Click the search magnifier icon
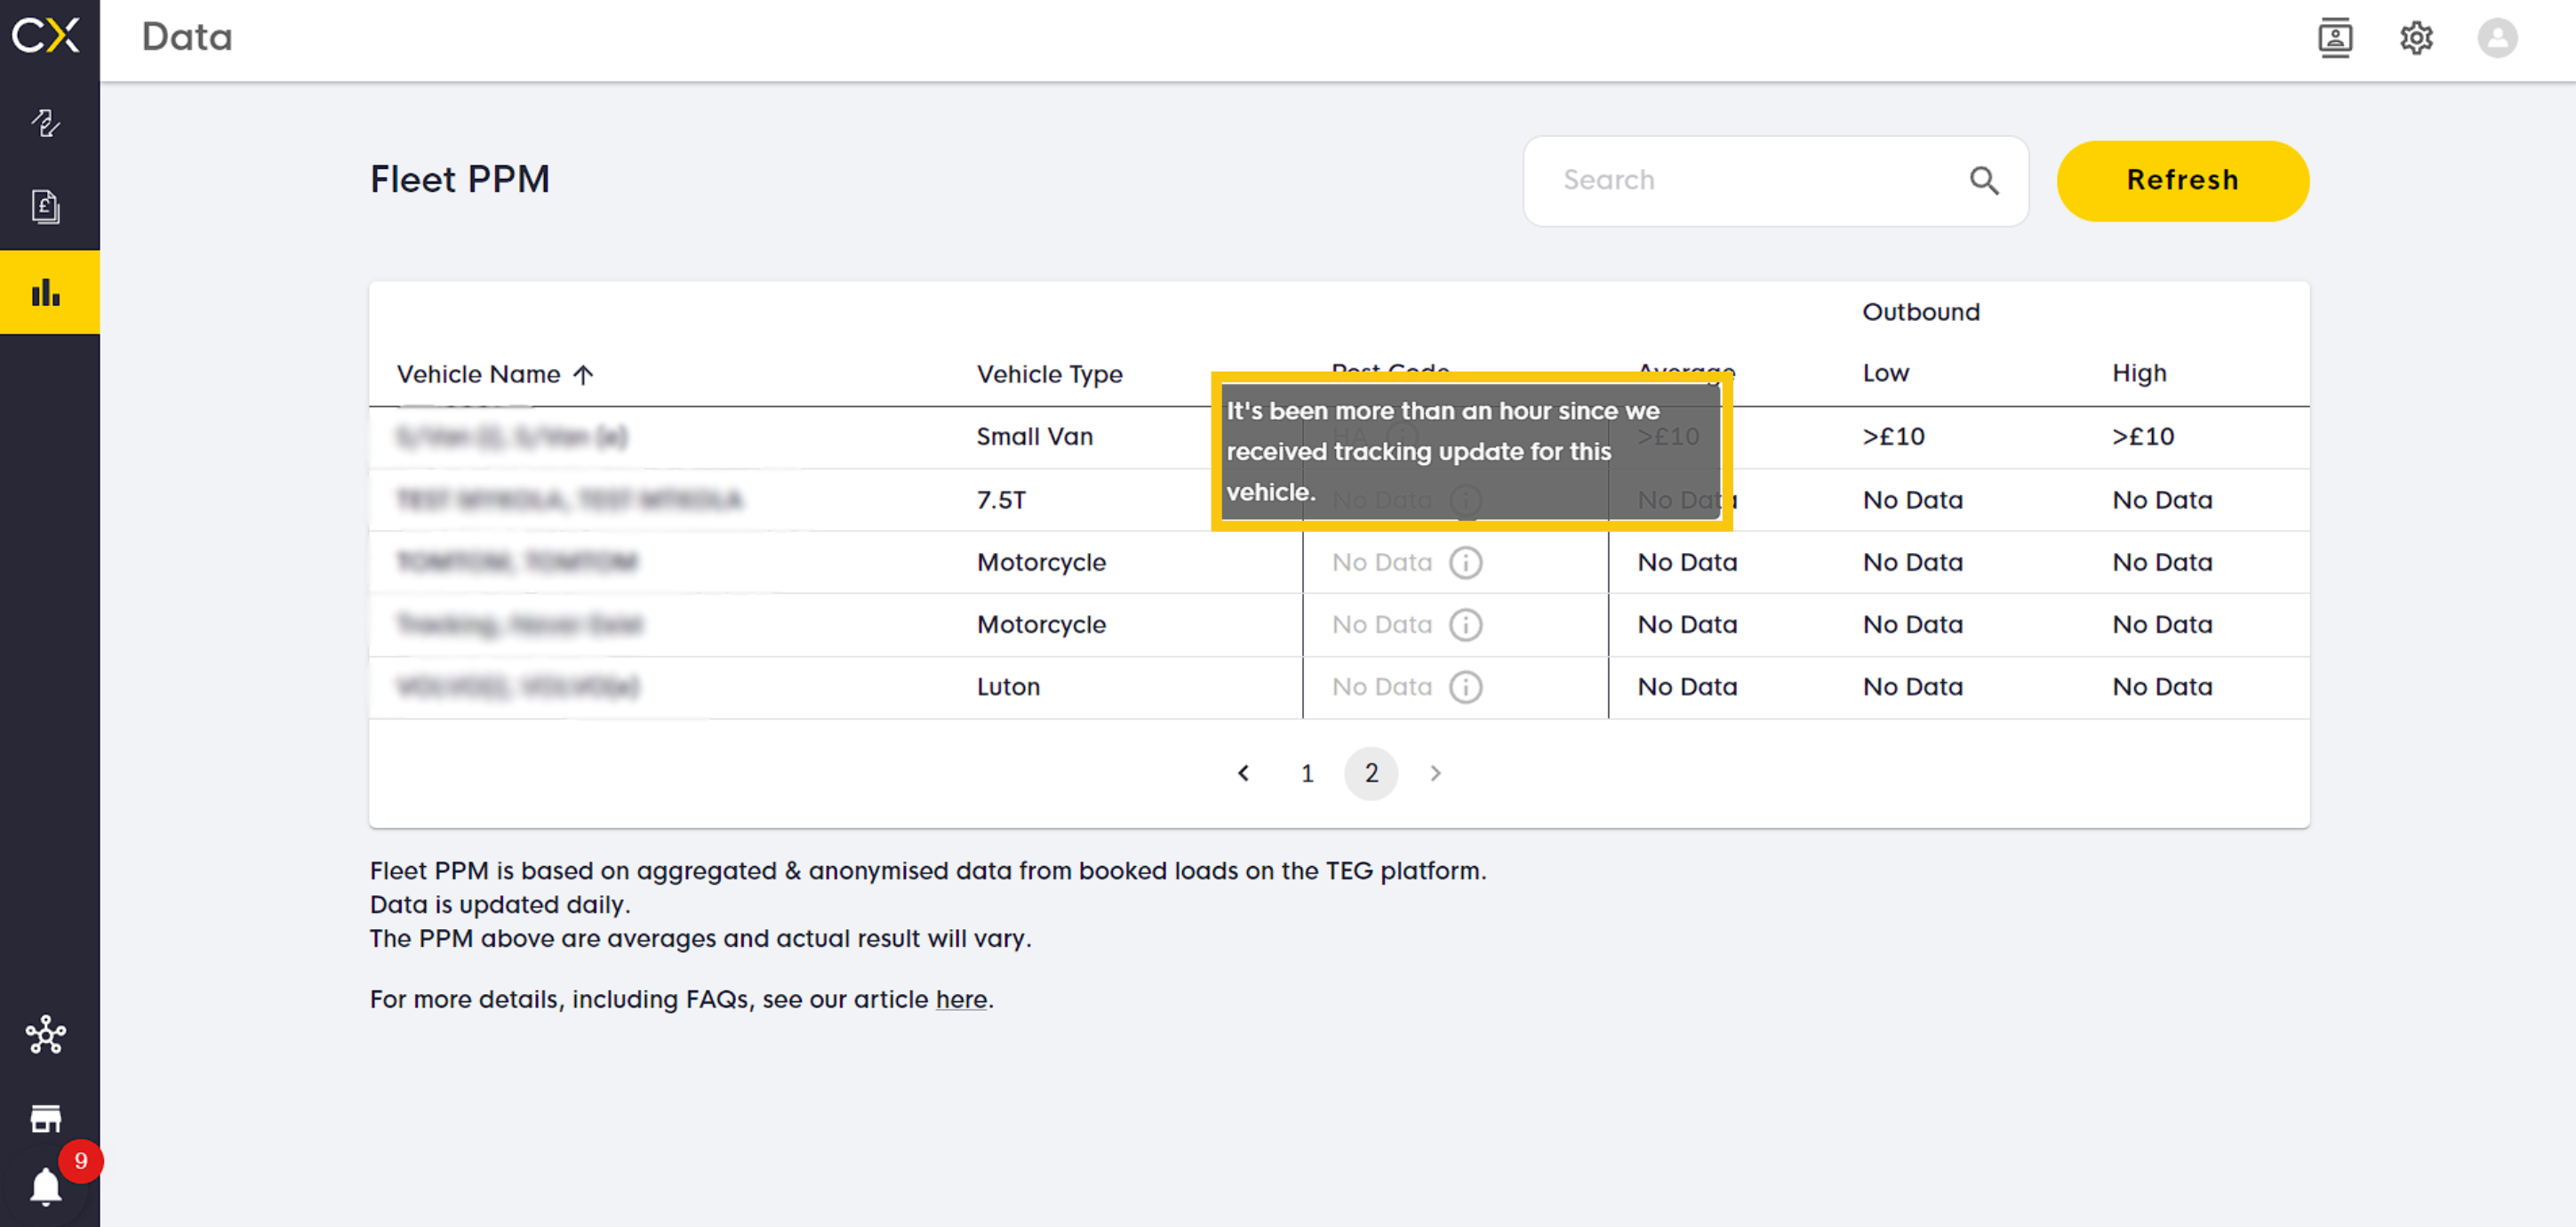The width and height of the screenshot is (2576, 1227). point(1983,181)
